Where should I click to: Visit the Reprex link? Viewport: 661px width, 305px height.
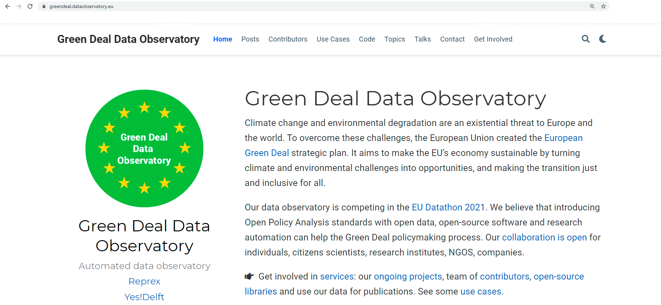point(144,281)
